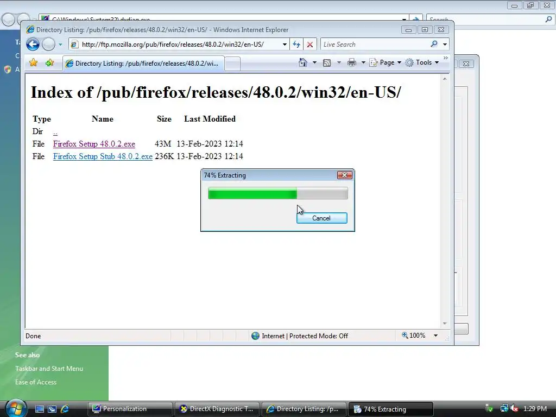
Task: Open recent pages dropdown beside Forward button
Action: (x=60, y=45)
